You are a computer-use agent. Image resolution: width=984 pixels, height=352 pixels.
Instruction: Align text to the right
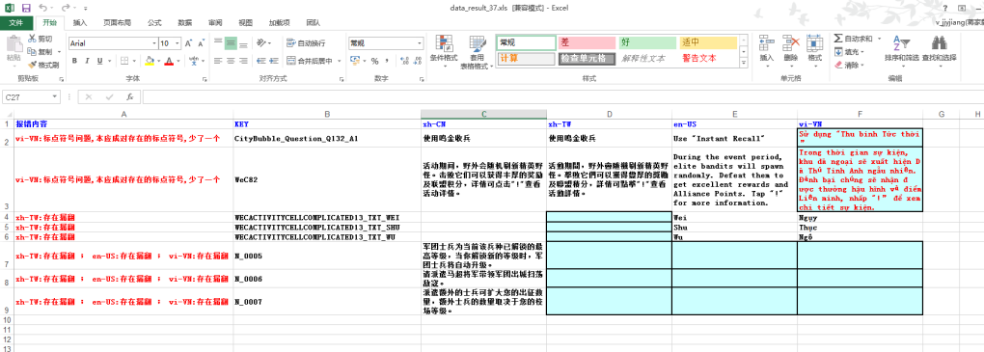coord(243,61)
